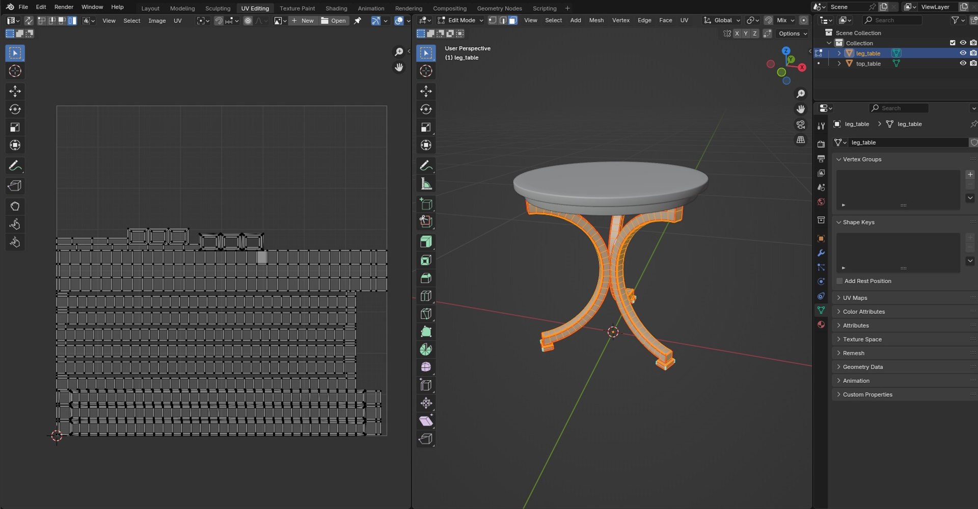Select the UV Grab sculpt tool

(15, 207)
